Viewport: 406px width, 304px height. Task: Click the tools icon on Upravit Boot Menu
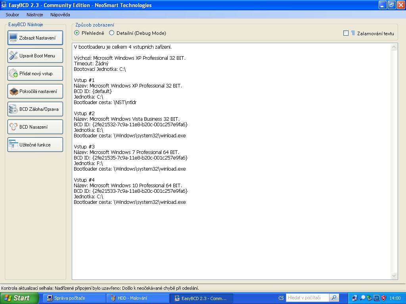[x=13, y=55]
